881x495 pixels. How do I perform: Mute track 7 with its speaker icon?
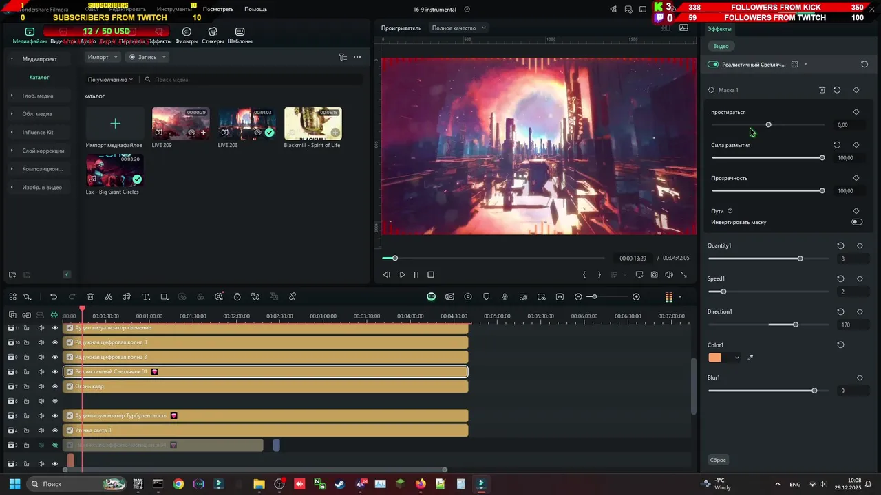pos(41,386)
